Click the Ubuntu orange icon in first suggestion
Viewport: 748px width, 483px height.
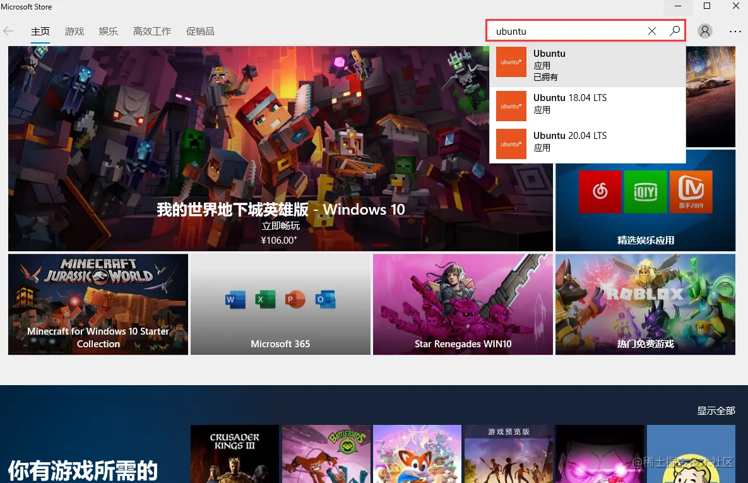click(x=511, y=62)
